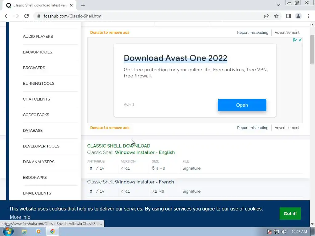Expand the tab search chevron
The image size is (315, 236).
[278, 5]
